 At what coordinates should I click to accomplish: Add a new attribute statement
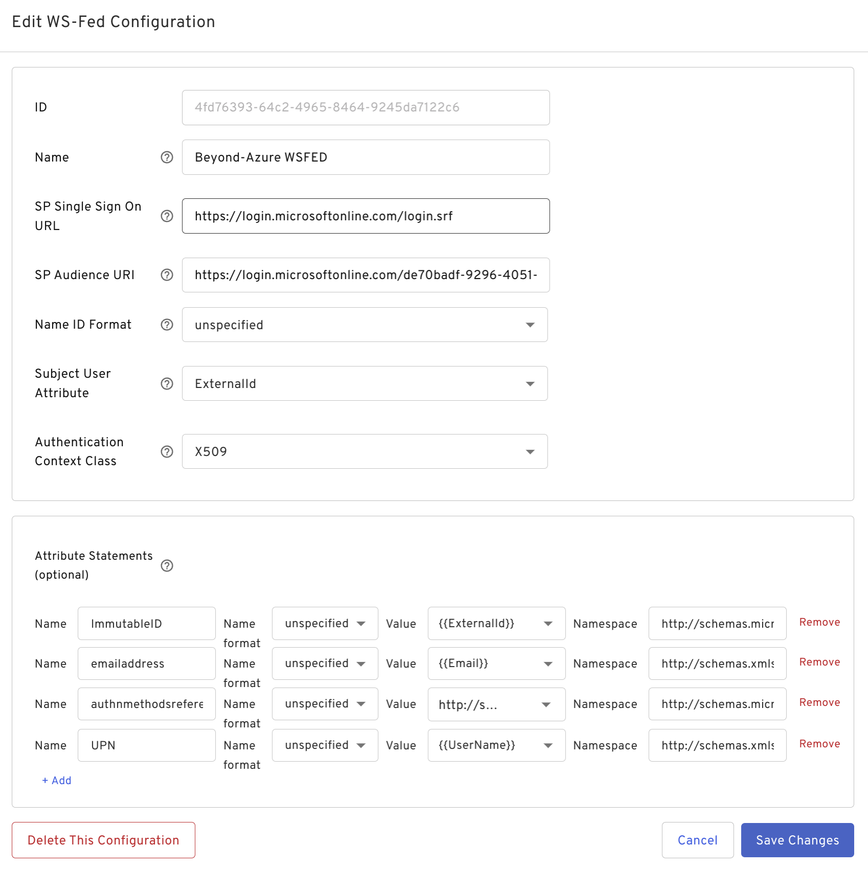(x=57, y=781)
